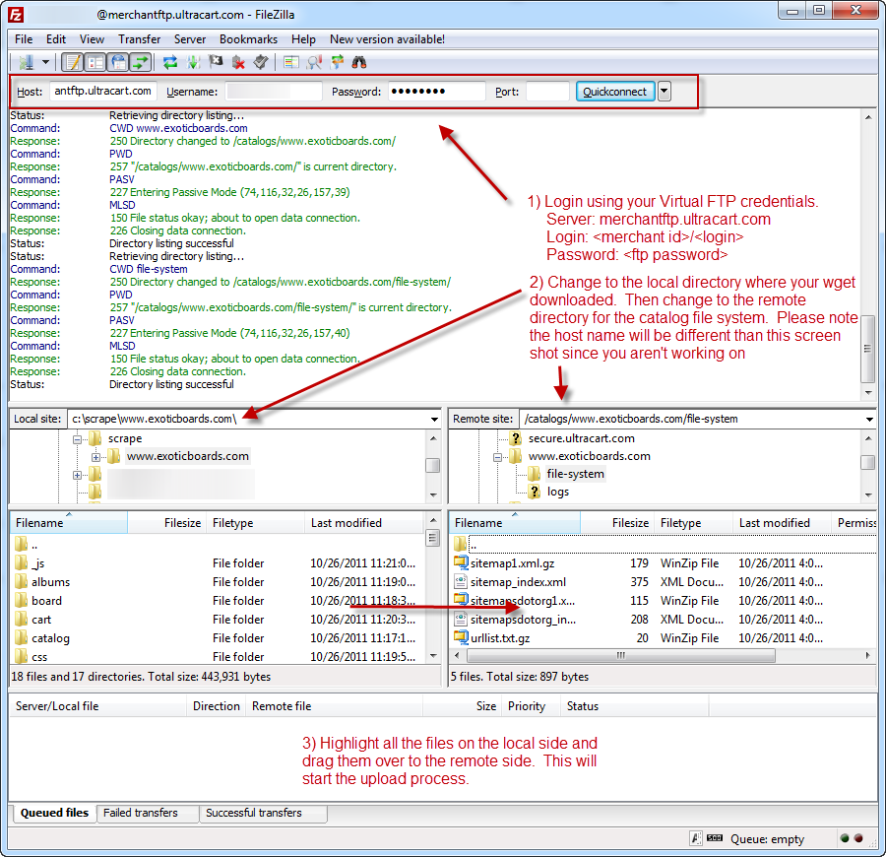This screenshot has height=857, width=886.
Task: Open the filename filters icon
Action: 291,62
